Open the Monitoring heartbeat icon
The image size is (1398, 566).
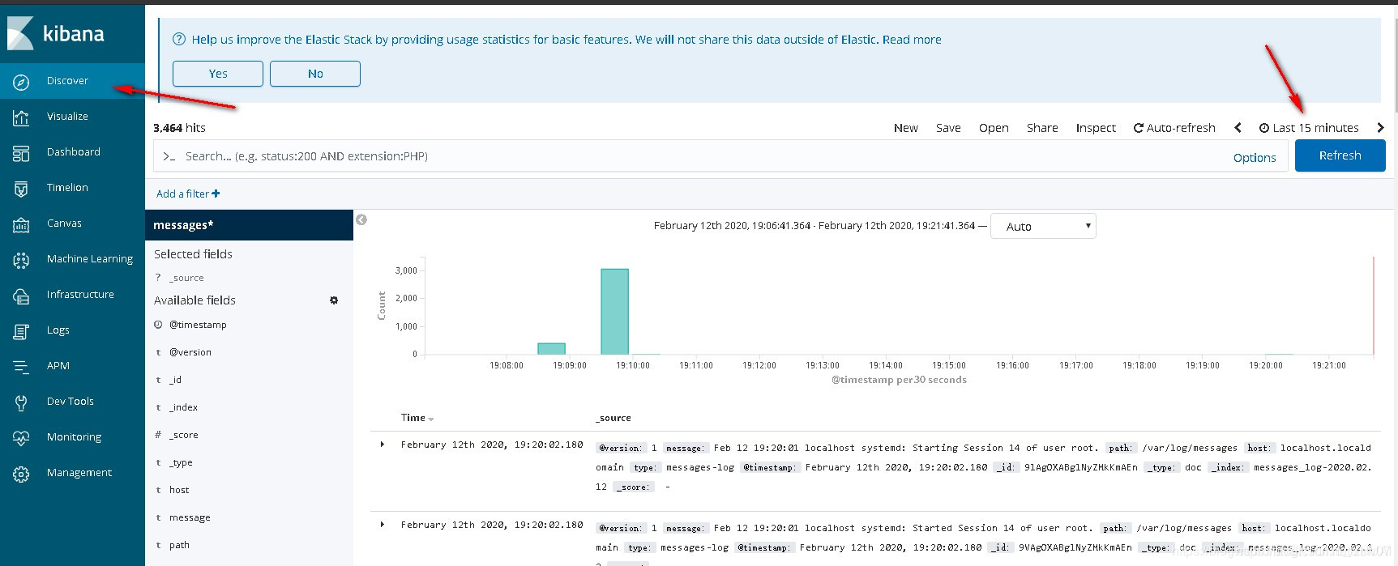coord(21,438)
